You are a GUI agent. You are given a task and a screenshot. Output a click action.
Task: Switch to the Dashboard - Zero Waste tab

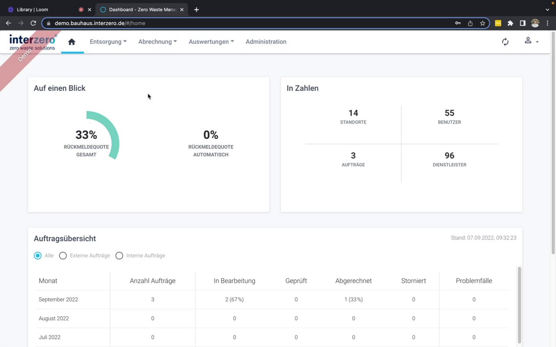click(x=142, y=10)
